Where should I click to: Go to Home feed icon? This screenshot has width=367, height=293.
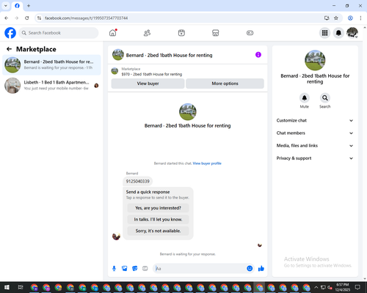click(x=113, y=33)
